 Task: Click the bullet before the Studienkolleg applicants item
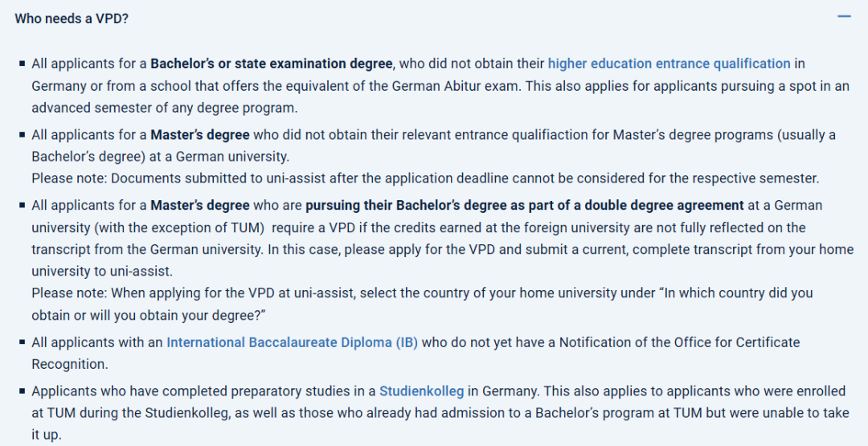click(x=22, y=392)
